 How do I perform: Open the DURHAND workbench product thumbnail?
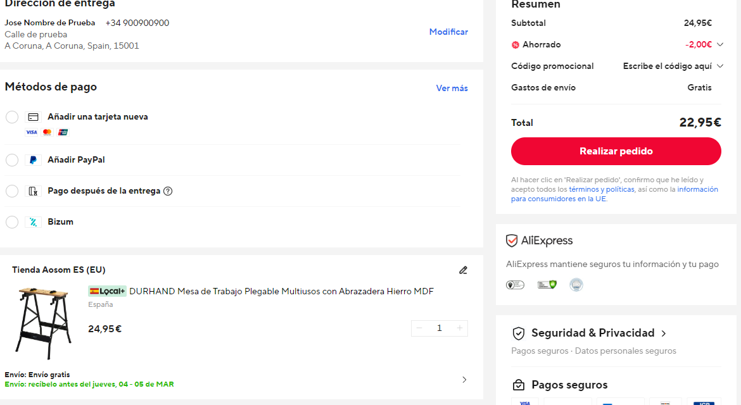point(44,323)
